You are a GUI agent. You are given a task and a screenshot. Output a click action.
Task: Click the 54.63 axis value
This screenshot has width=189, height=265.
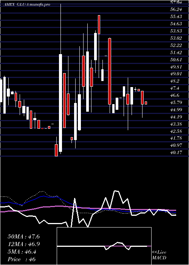pyautogui.click(x=176, y=24)
